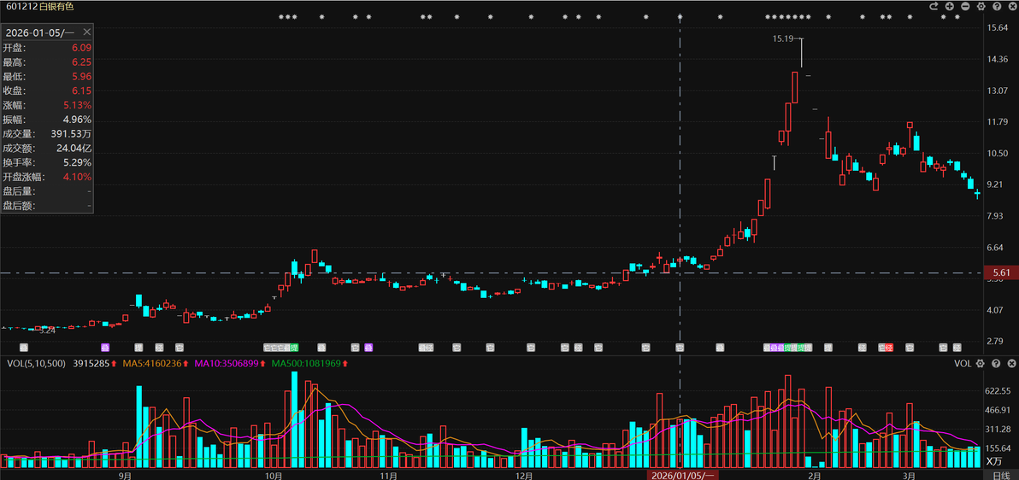Click the 2月 label on time axis

pyautogui.click(x=814, y=476)
